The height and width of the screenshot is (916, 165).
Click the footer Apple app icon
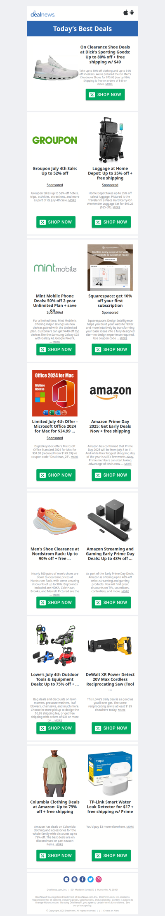tap(66, 879)
